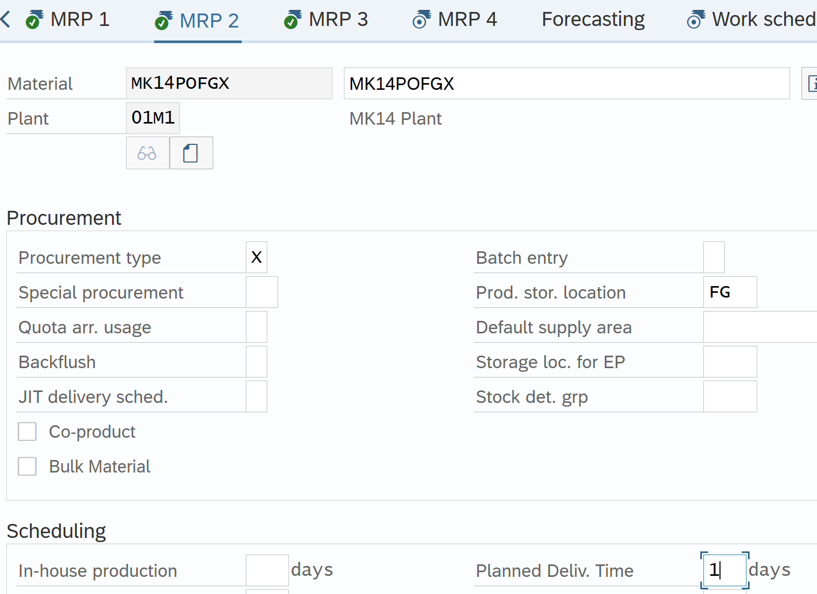Open the MRP 1 tab

point(68,20)
